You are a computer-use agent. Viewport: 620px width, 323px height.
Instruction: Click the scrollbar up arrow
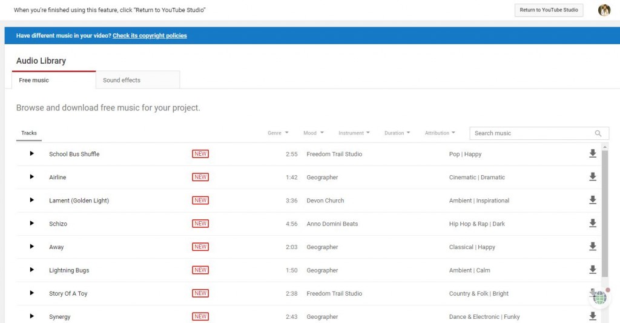coord(605,147)
